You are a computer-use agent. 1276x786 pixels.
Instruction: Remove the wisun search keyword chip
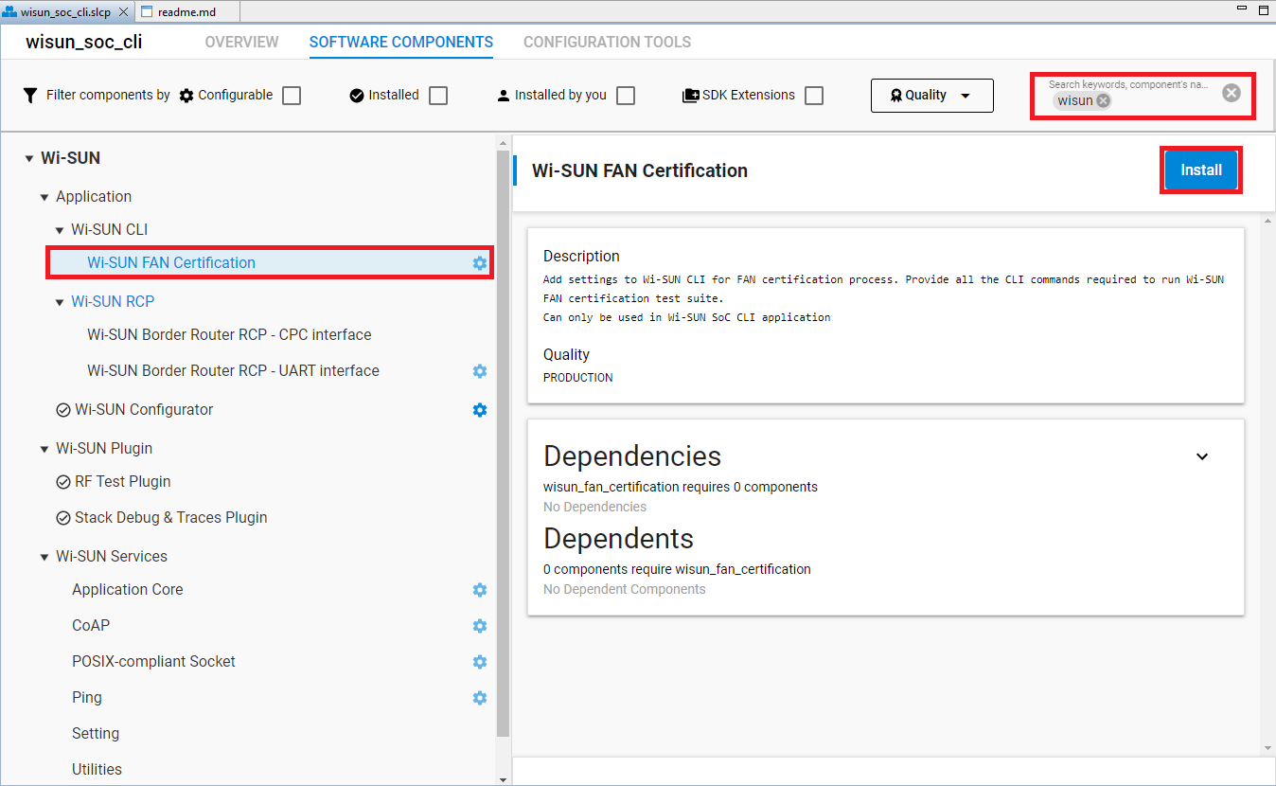pos(1101,100)
